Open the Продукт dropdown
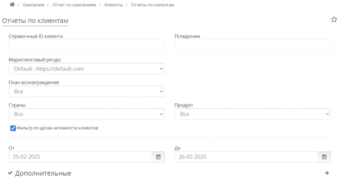Screen dimensions: 337x184 point(253,114)
